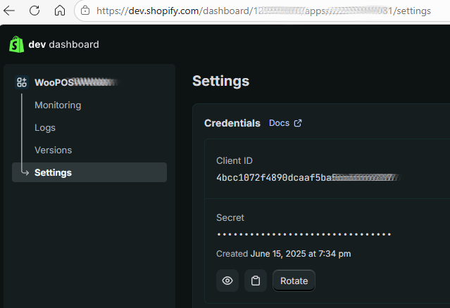Reveal the secret with the eye icon
The height and width of the screenshot is (308, 450).
tap(227, 281)
